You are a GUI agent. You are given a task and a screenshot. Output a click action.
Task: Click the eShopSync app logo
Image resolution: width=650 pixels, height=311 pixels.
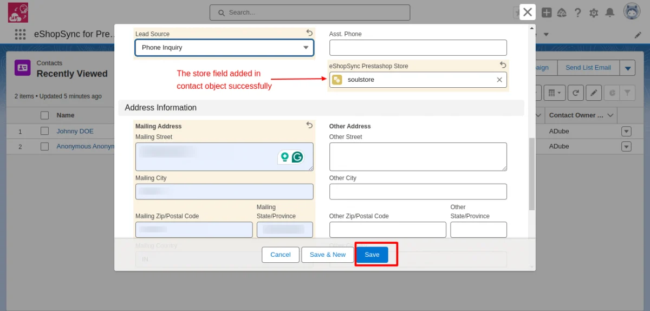18,12
